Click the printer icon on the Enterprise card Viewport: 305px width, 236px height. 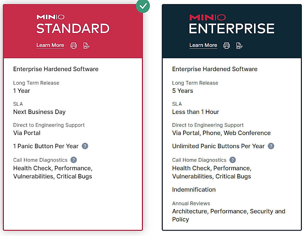226,45
